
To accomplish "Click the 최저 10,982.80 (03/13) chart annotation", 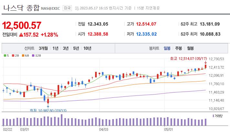I will [48, 110].
